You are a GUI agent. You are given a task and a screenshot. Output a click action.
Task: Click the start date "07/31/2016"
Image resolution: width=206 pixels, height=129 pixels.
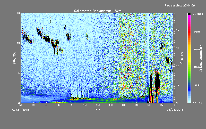[x=21, y=110]
